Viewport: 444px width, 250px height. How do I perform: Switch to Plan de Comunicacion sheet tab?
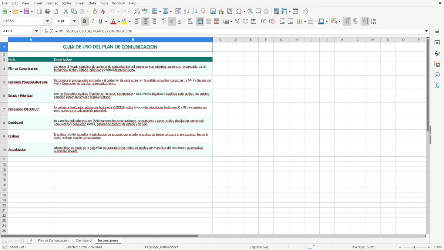53,240
